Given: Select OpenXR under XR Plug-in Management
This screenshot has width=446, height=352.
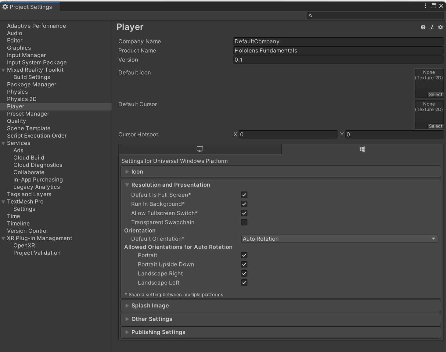Looking at the screenshot, I should pyautogui.click(x=24, y=246).
